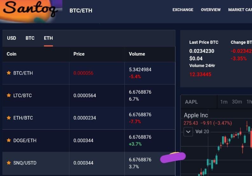Set chart interval to 30m
This screenshot has height=176, width=252.
(x=237, y=102)
